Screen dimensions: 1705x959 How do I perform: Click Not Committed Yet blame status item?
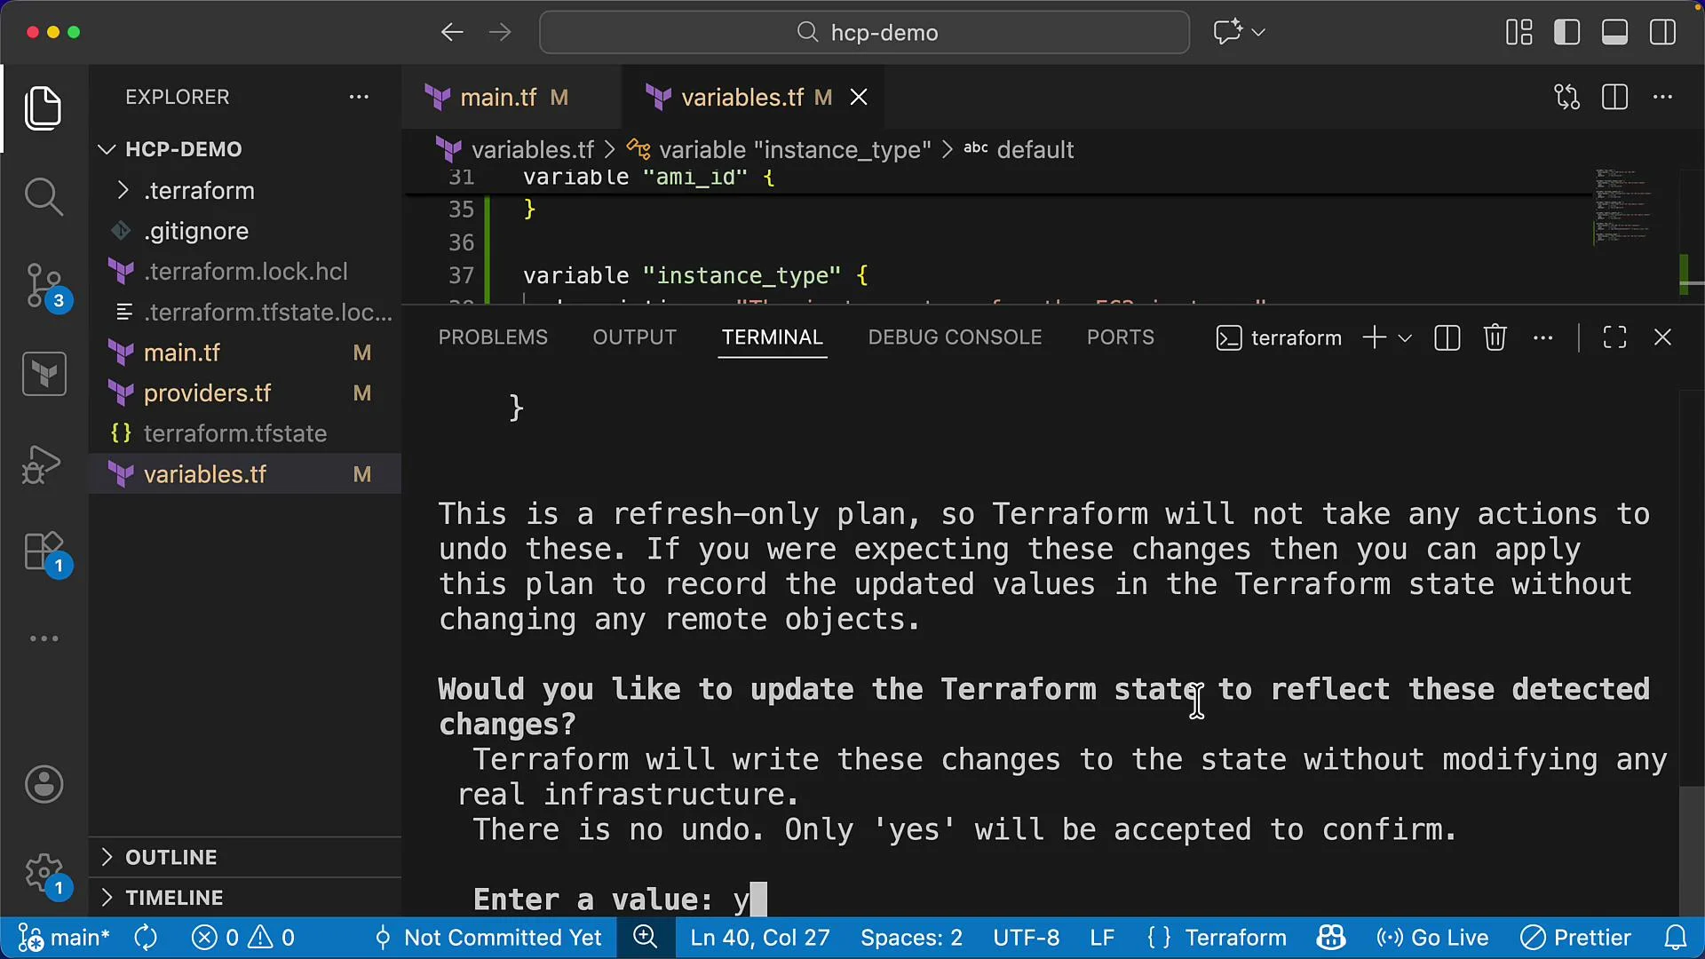[x=488, y=938]
